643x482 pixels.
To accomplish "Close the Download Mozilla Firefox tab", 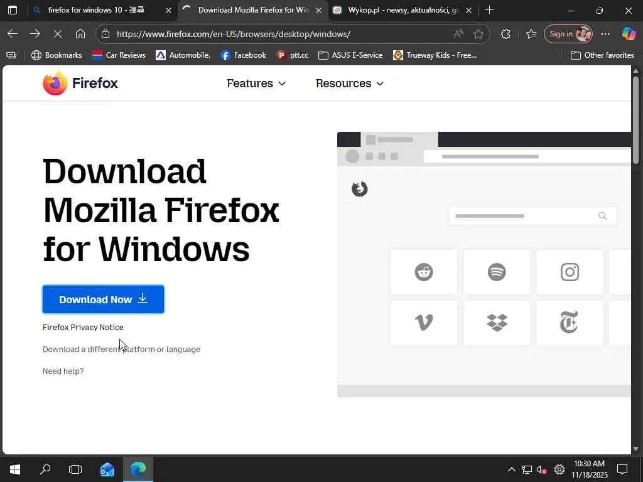I will 318,11.
